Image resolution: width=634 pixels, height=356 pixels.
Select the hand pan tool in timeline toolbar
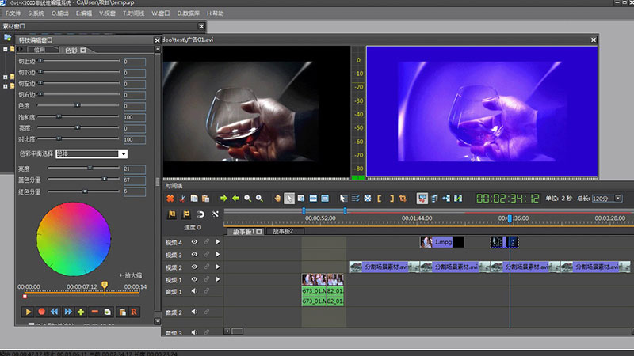(x=277, y=198)
